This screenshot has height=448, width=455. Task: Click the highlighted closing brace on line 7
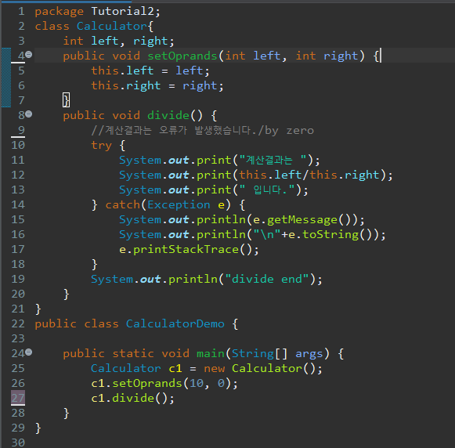pyautogui.click(x=66, y=100)
